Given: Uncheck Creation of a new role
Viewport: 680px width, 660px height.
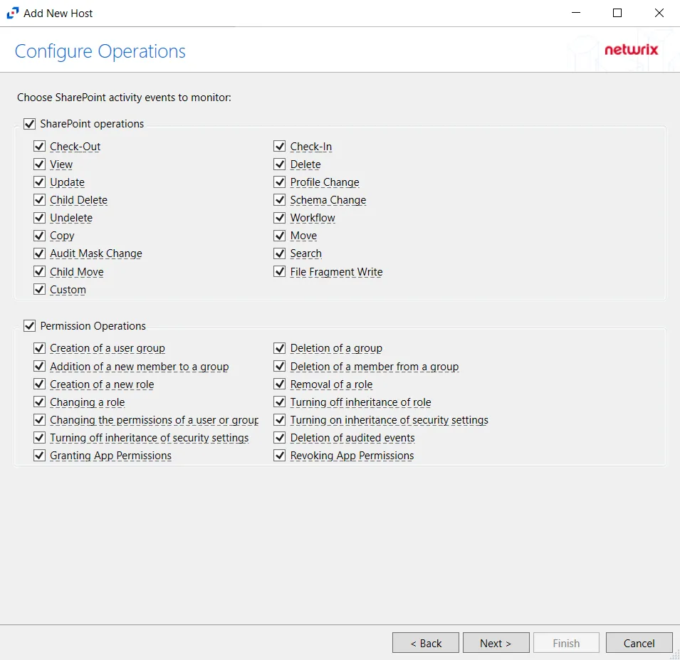Looking at the screenshot, I should (x=39, y=384).
